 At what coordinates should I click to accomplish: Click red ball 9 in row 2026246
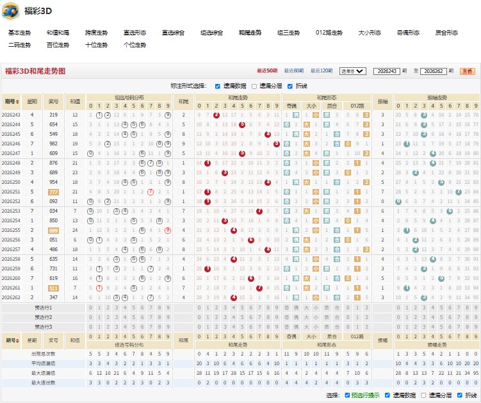point(277,144)
